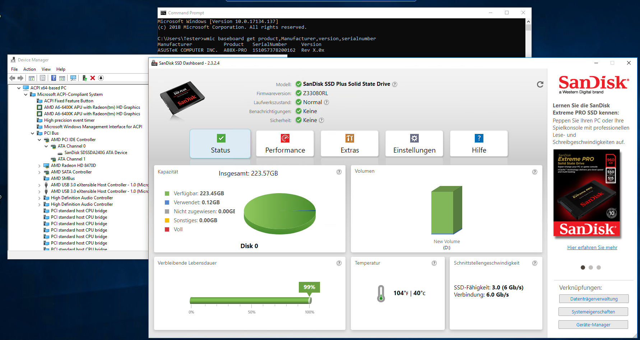Collapse the AMD PCI IDE Controller node

(40, 140)
